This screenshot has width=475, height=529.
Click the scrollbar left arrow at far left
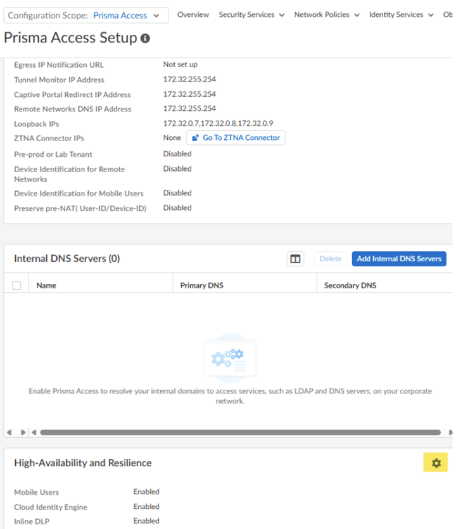[x=9, y=433]
